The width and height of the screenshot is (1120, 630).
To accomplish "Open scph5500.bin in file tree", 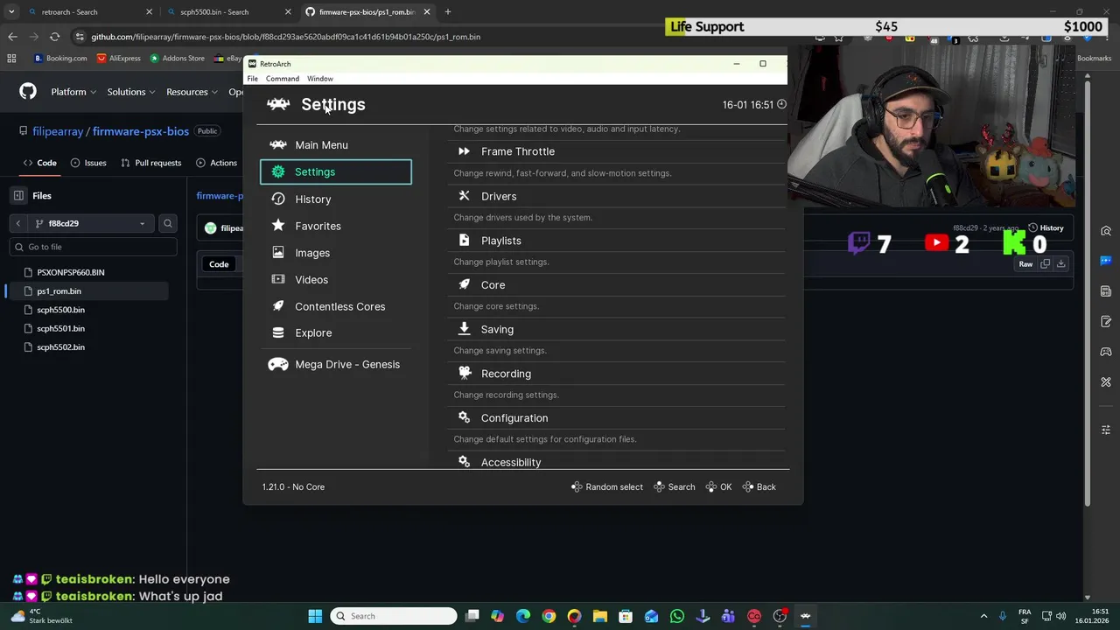I will pos(60,310).
